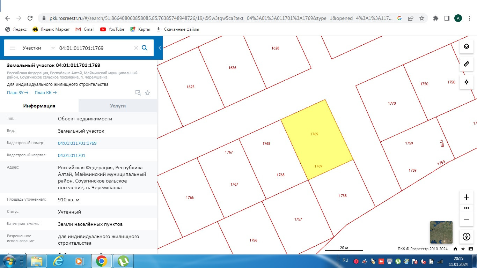Viewport: 477px width, 268px height.
Task: Select parcel labeled 1766 on the map
Action: pos(190,198)
